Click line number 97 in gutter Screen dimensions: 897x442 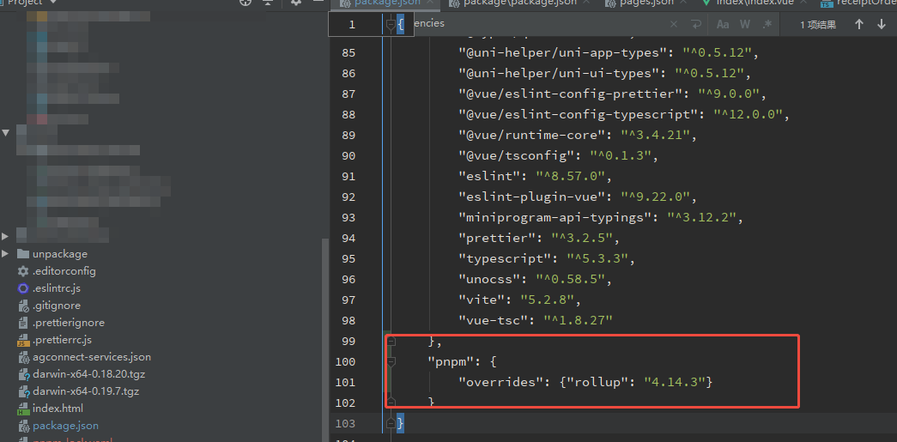[348, 300]
